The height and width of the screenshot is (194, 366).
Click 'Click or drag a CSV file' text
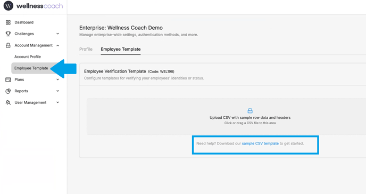coord(250,123)
